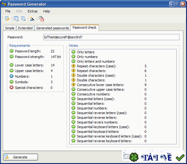The width and height of the screenshot is (187, 164).
Task: Open the Extras menu
Action: pyautogui.click(x=33, y=11)
